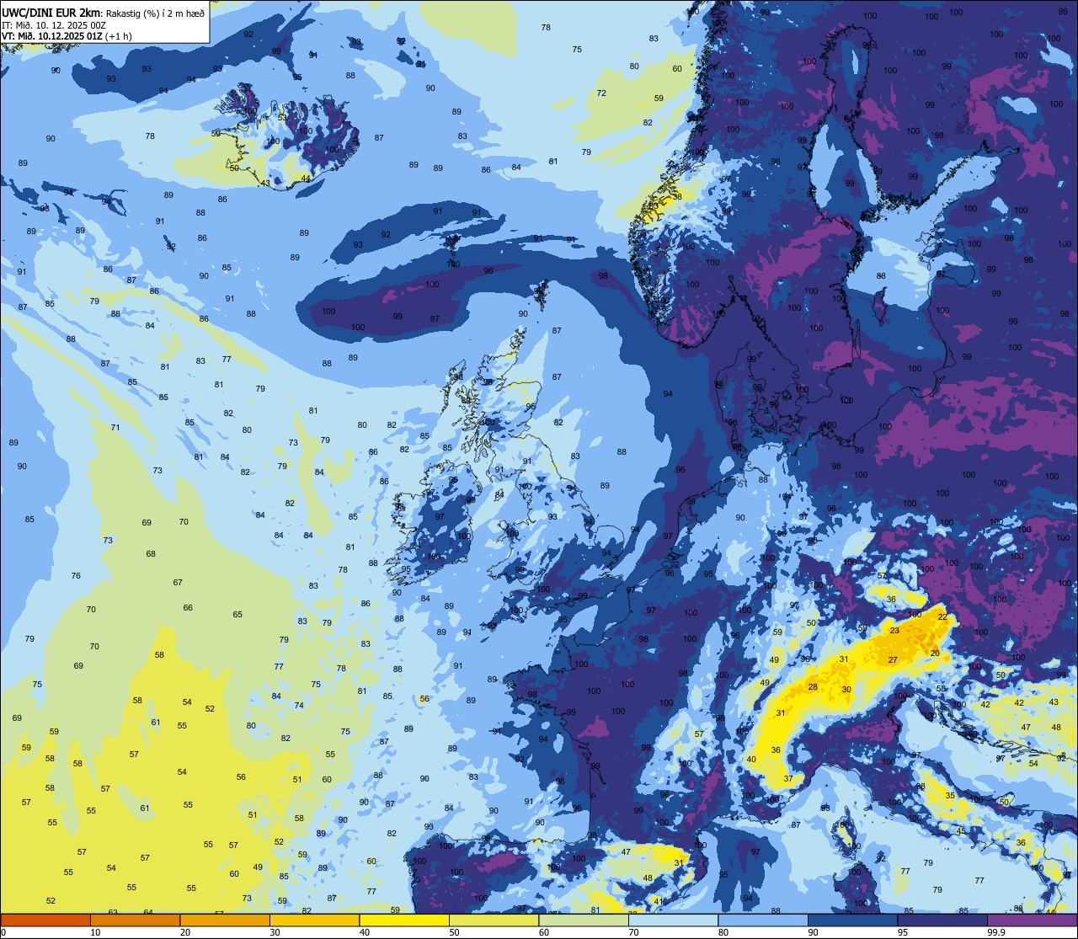Click the map value '20' in the orange area
Viewport: 1078px width, 939px height.
tap(935, 654)
